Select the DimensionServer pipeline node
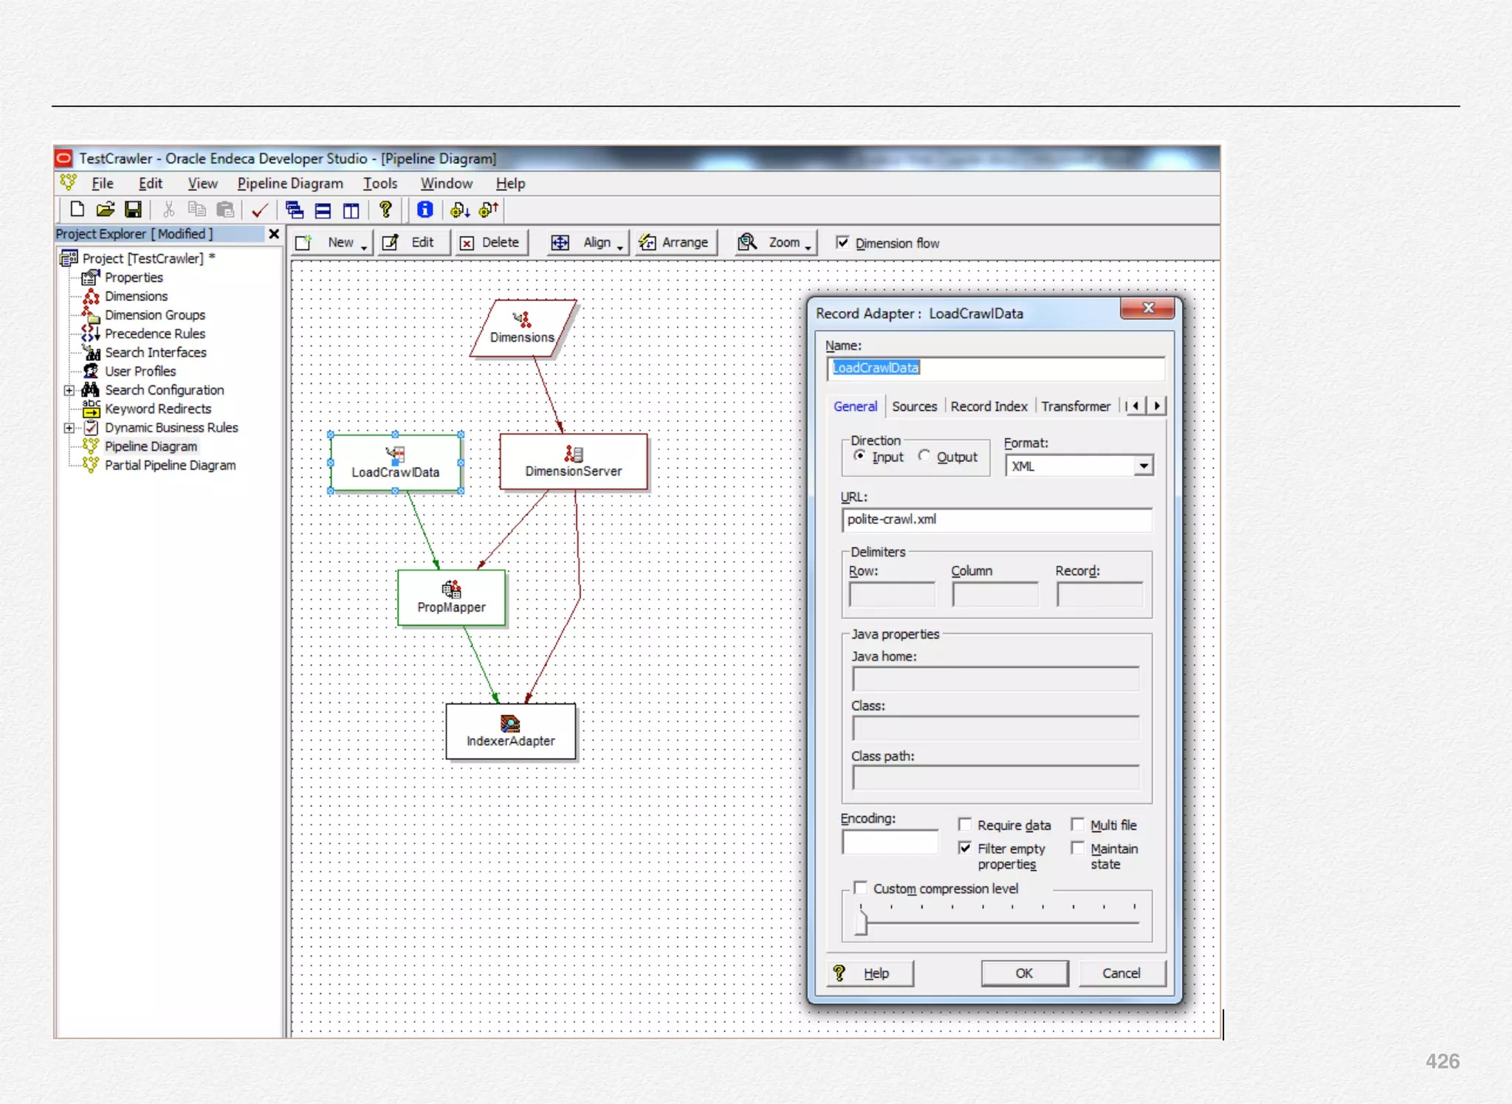The height and width of the screenshot is (1104, 1512). 573,462
